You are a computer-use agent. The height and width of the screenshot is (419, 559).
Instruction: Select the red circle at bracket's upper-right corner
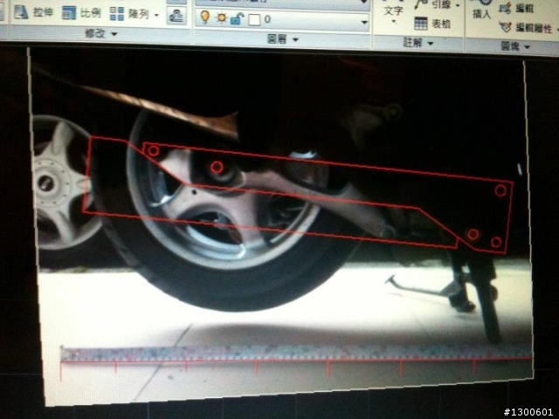point(500,190)
